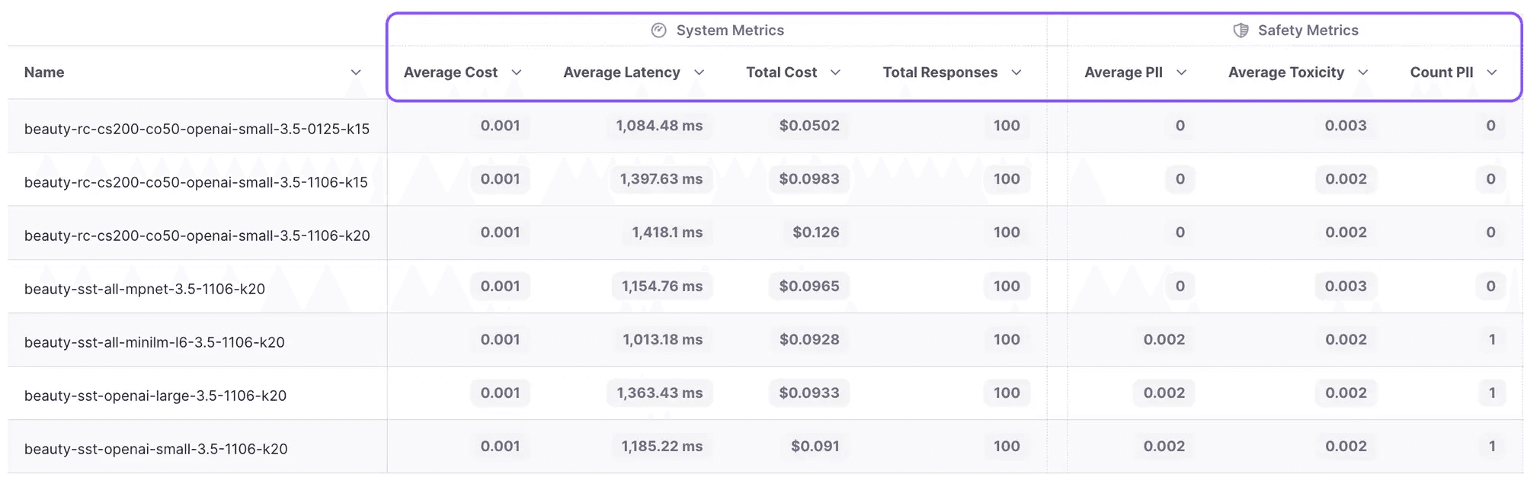1524x487 pixels.
Task: Click the $0.091 total cost cell
Action: click(815, 446)
